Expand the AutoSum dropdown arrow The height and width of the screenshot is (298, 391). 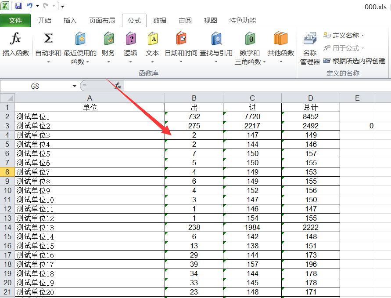pos(48,62)
